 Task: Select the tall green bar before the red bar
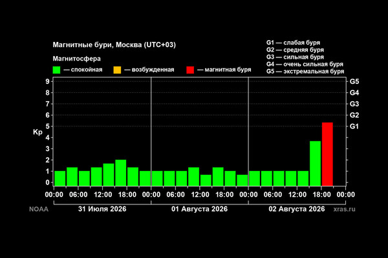[316, 163]
